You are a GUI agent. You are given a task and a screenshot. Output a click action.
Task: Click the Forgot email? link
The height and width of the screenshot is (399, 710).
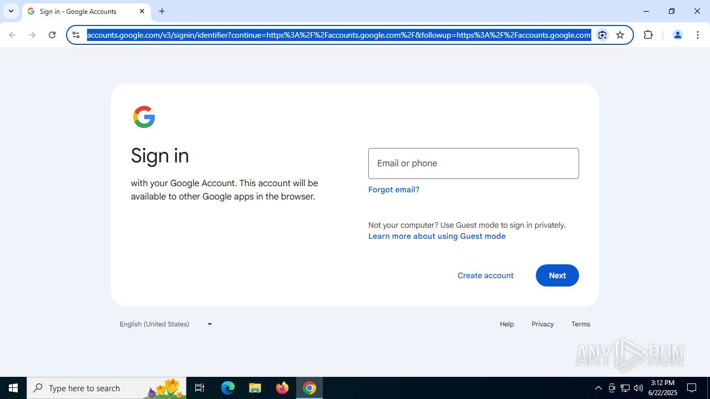(x=394, y=190)
